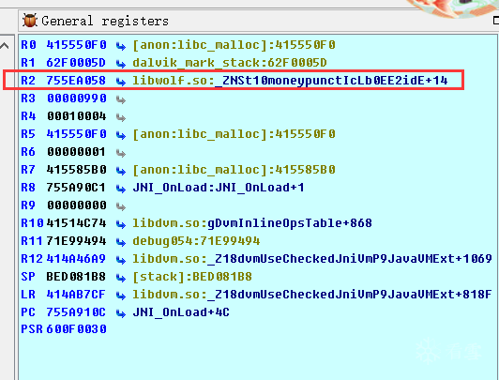Screen dimensions: 499x380
Task: Click the gray arrow beside R9
Action: (x=121, y=206)
